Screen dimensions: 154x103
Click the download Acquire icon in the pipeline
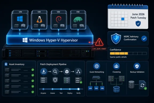[44, 72]
